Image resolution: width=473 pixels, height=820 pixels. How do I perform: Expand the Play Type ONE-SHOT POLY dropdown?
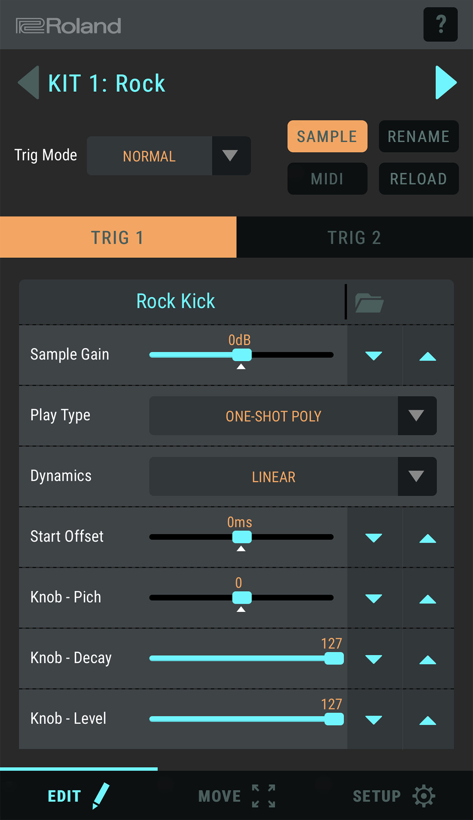(x=293, y=416)
